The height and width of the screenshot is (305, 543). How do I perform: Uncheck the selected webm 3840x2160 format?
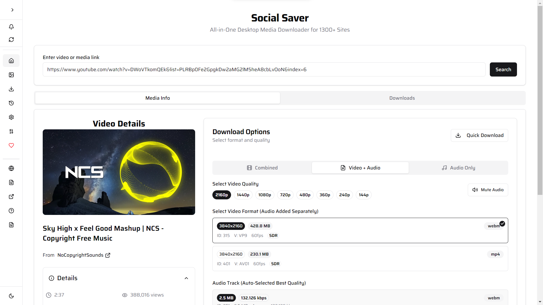coord(502,223)
